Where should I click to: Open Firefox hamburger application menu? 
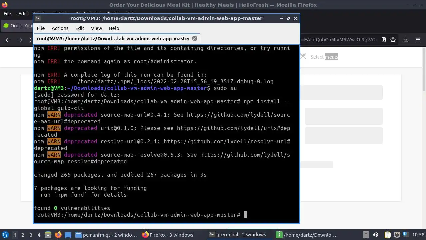tap(418, 40)
